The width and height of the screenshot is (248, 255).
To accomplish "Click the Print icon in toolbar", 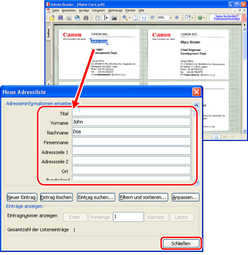I will pos(69,18).
